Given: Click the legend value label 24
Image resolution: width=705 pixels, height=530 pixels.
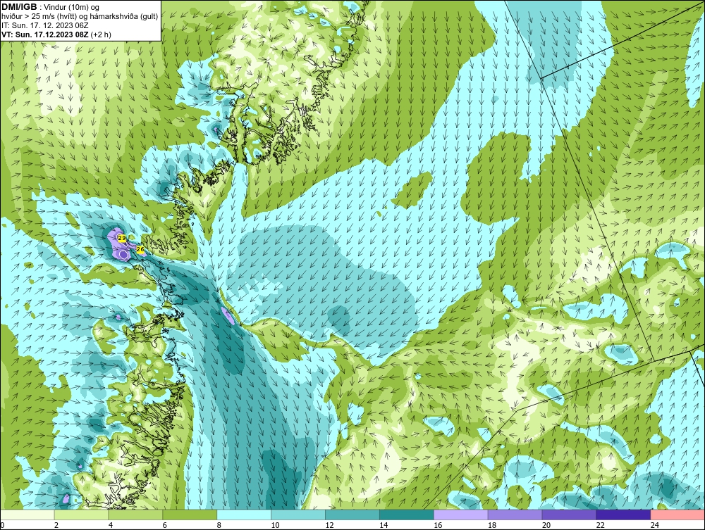Looking at the screenshot, I should click(655, 525).
